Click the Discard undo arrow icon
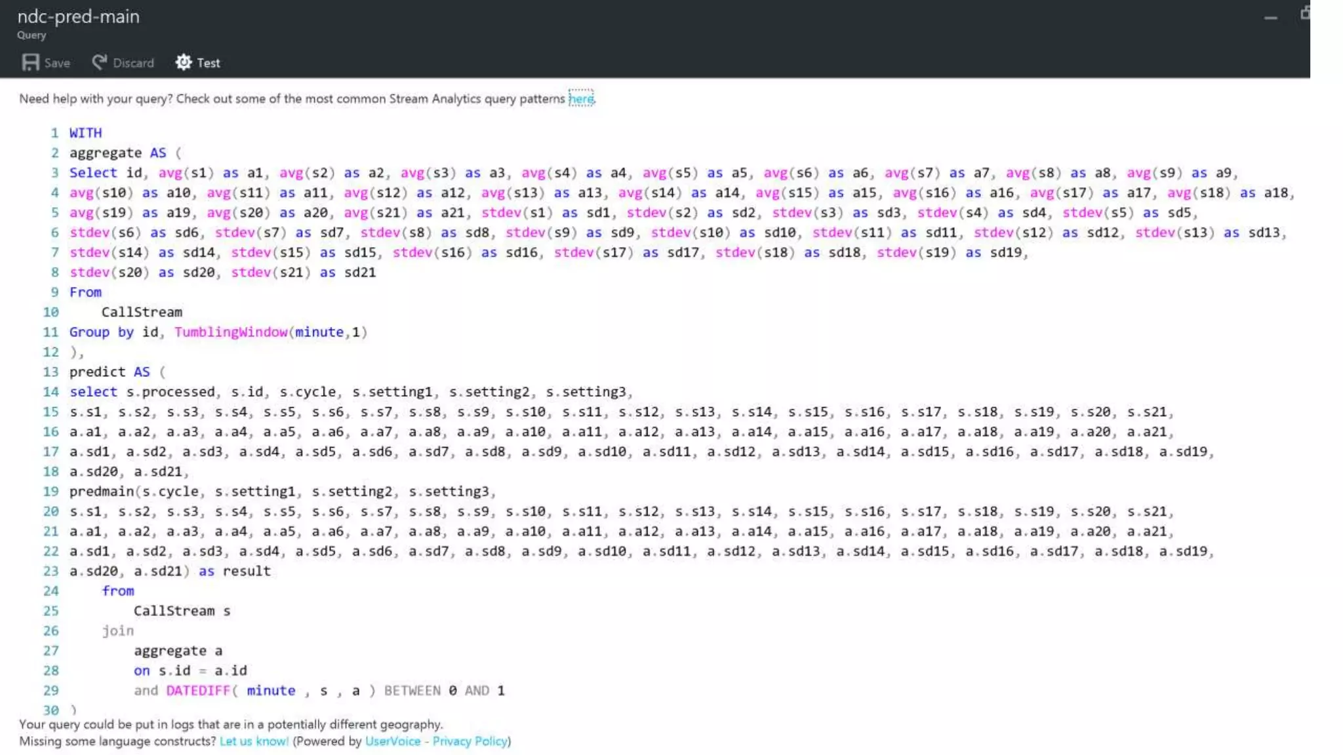Viewport: 1343px width, 755px height. pos(100,62)
